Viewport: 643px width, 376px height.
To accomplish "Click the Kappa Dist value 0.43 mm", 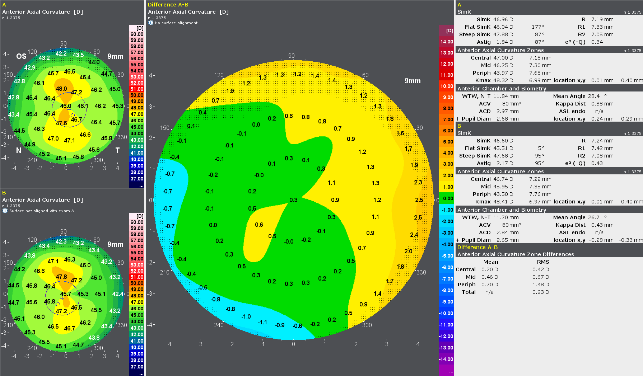I will [x=602, y=225].
